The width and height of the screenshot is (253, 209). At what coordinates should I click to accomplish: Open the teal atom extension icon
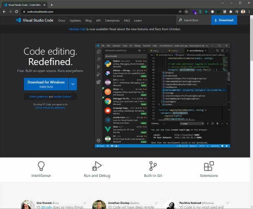[206, 12]
